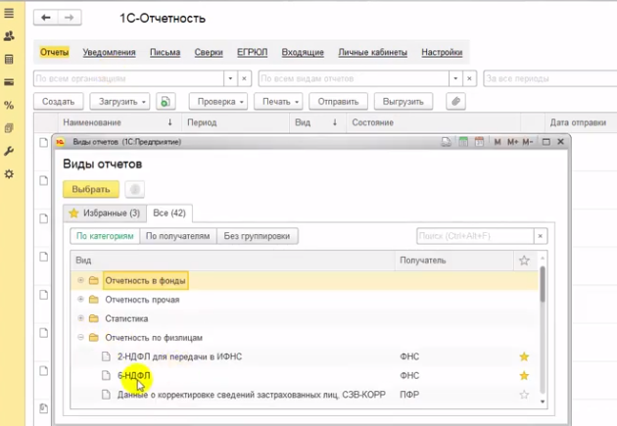Click the calculator icon in dialog title bar
This screenshot has height=426, width=617.
point(463,142)
